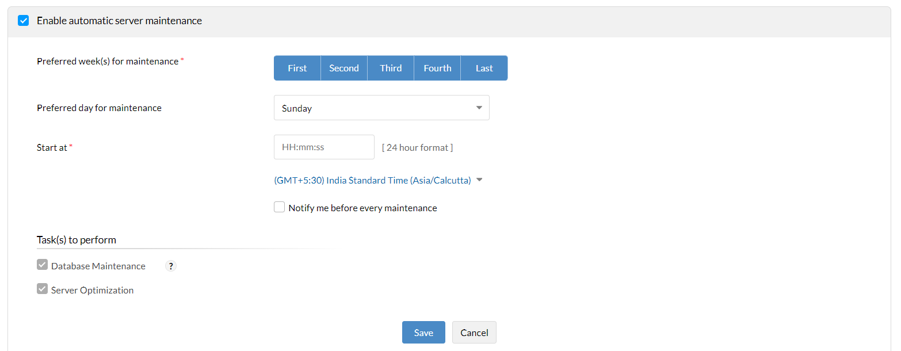Click the "Server Optimization" label text
The width and height of the screenshot is (901, 351).
[x=92, y=290]
